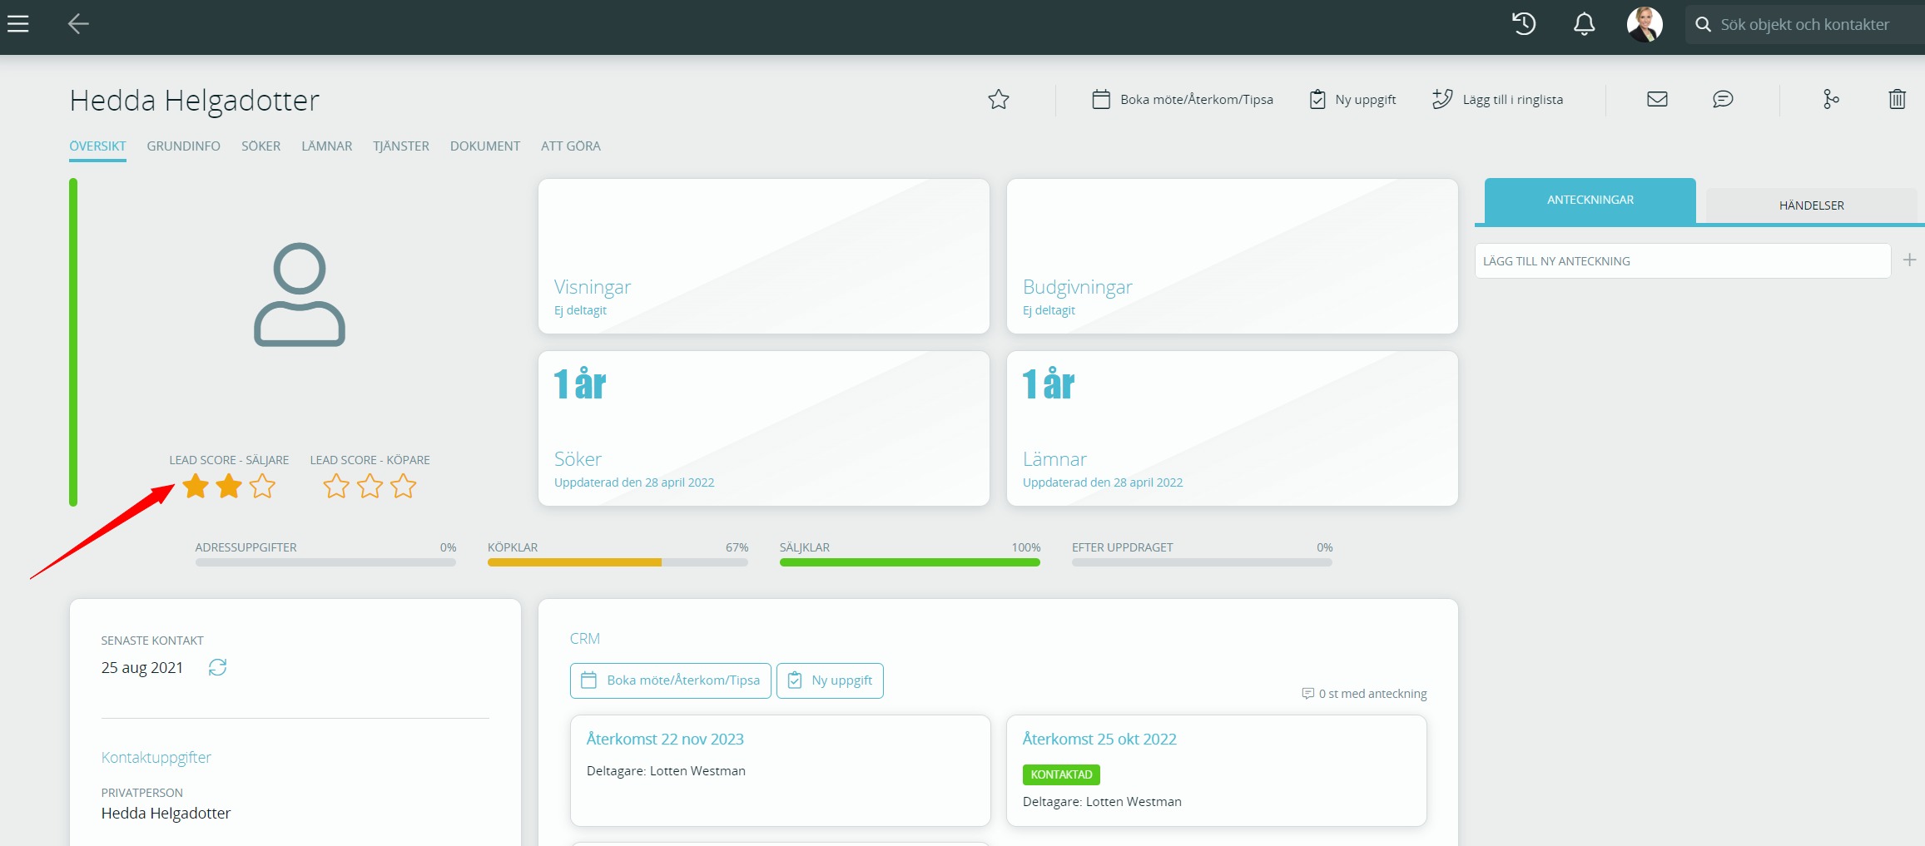Open the notifications bell

(x=1585, y=24)
